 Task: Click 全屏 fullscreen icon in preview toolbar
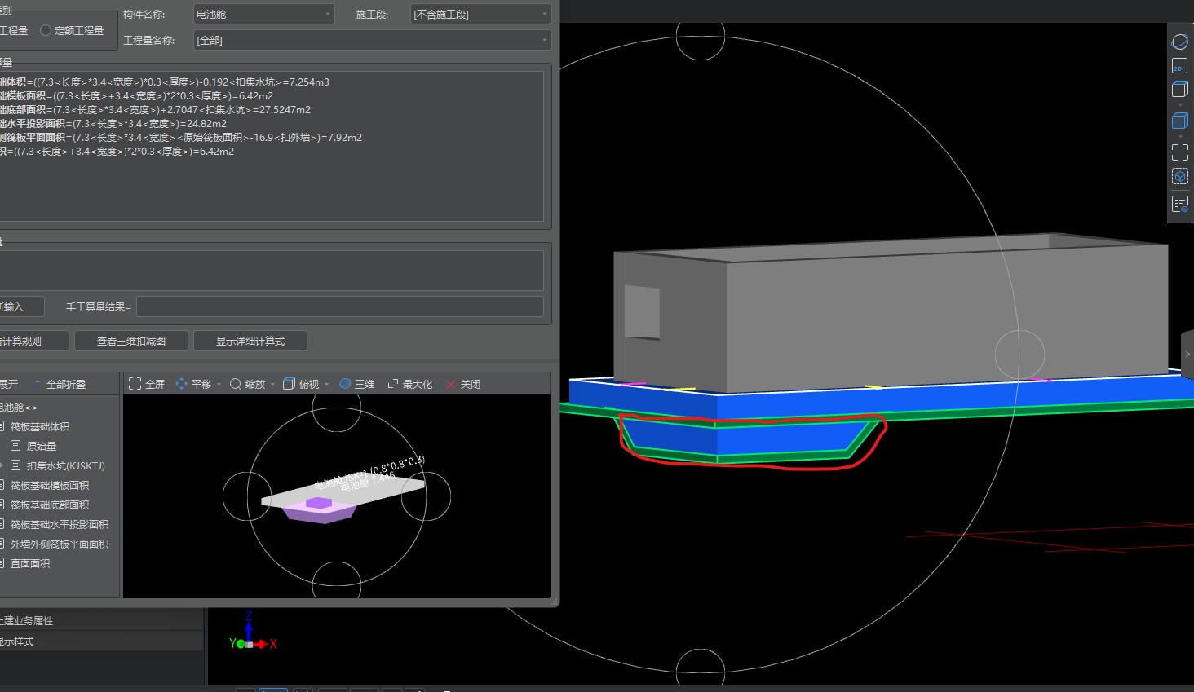tap(147, 384)
